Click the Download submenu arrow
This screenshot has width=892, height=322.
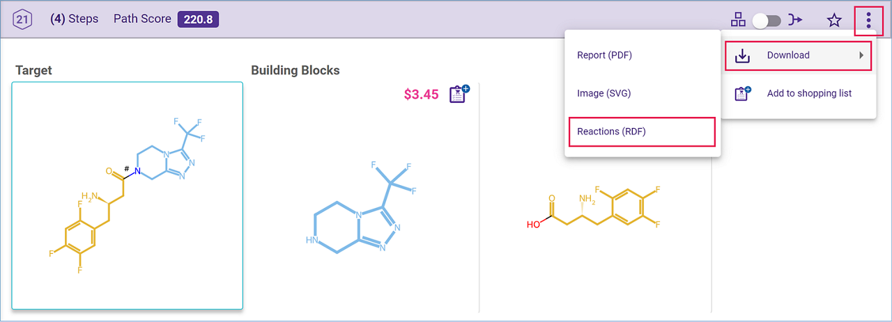click(861, 55)
